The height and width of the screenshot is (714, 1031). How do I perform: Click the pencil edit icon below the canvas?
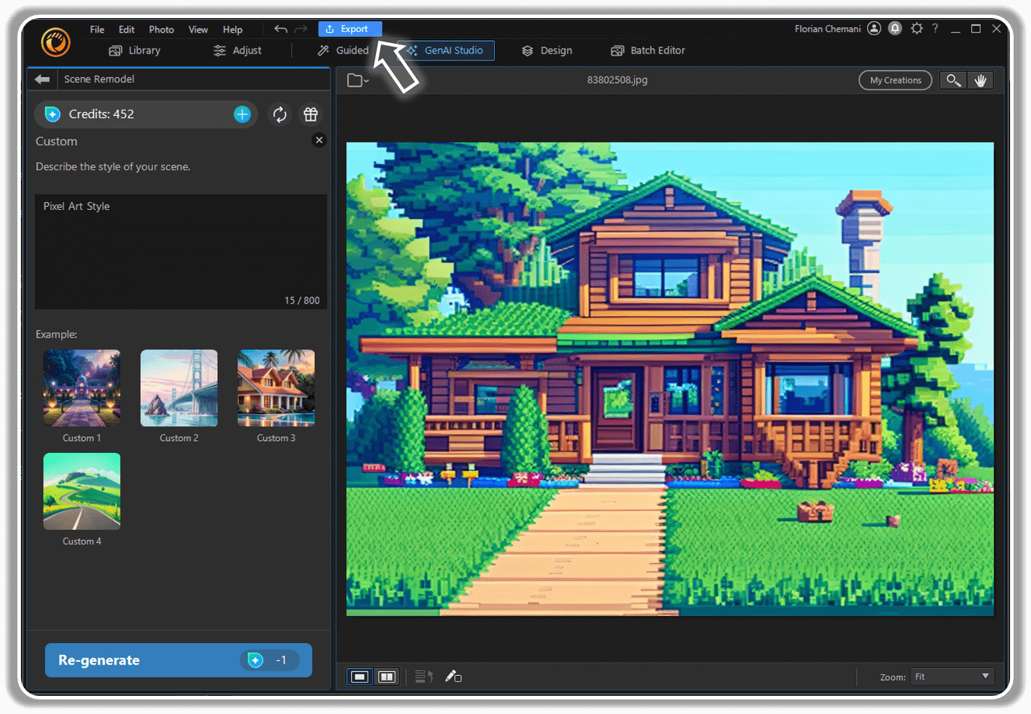(x=453, y=676)
